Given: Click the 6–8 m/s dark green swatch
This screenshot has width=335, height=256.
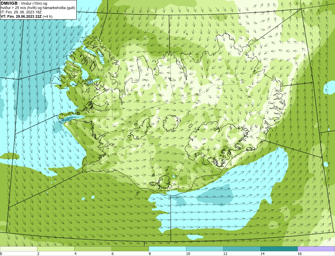Looking at the screenshot, I should (x=130, y=249).
